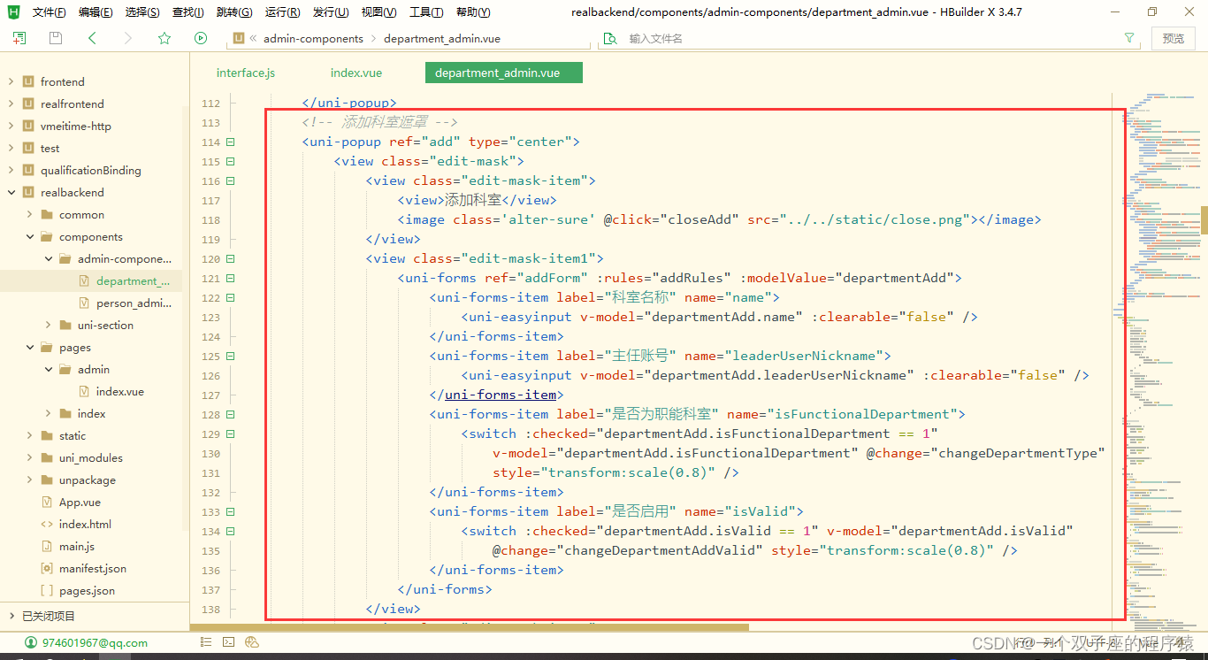Click the pages.json file icon
The width and height of the screenshot is (1208, 660).
(x=47, y=590)
